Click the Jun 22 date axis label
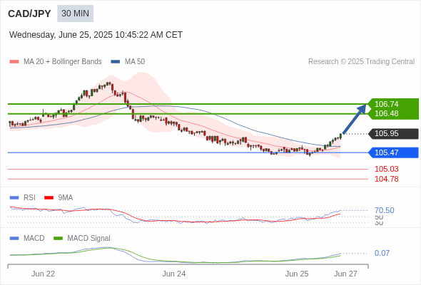Screen dimensions: 421x285 pos(43,274)
